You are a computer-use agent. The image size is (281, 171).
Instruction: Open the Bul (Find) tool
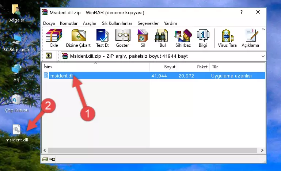tap(162, 38)
